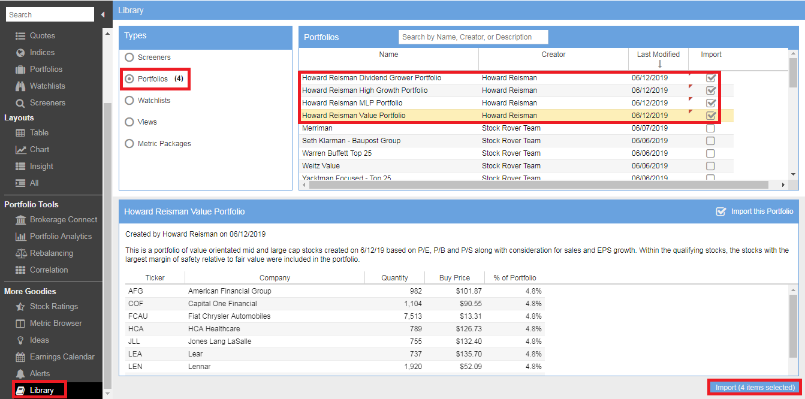Select the Merriman portfolio row
805x399 pixels.
pyautogui.click(x=516, y=128)
